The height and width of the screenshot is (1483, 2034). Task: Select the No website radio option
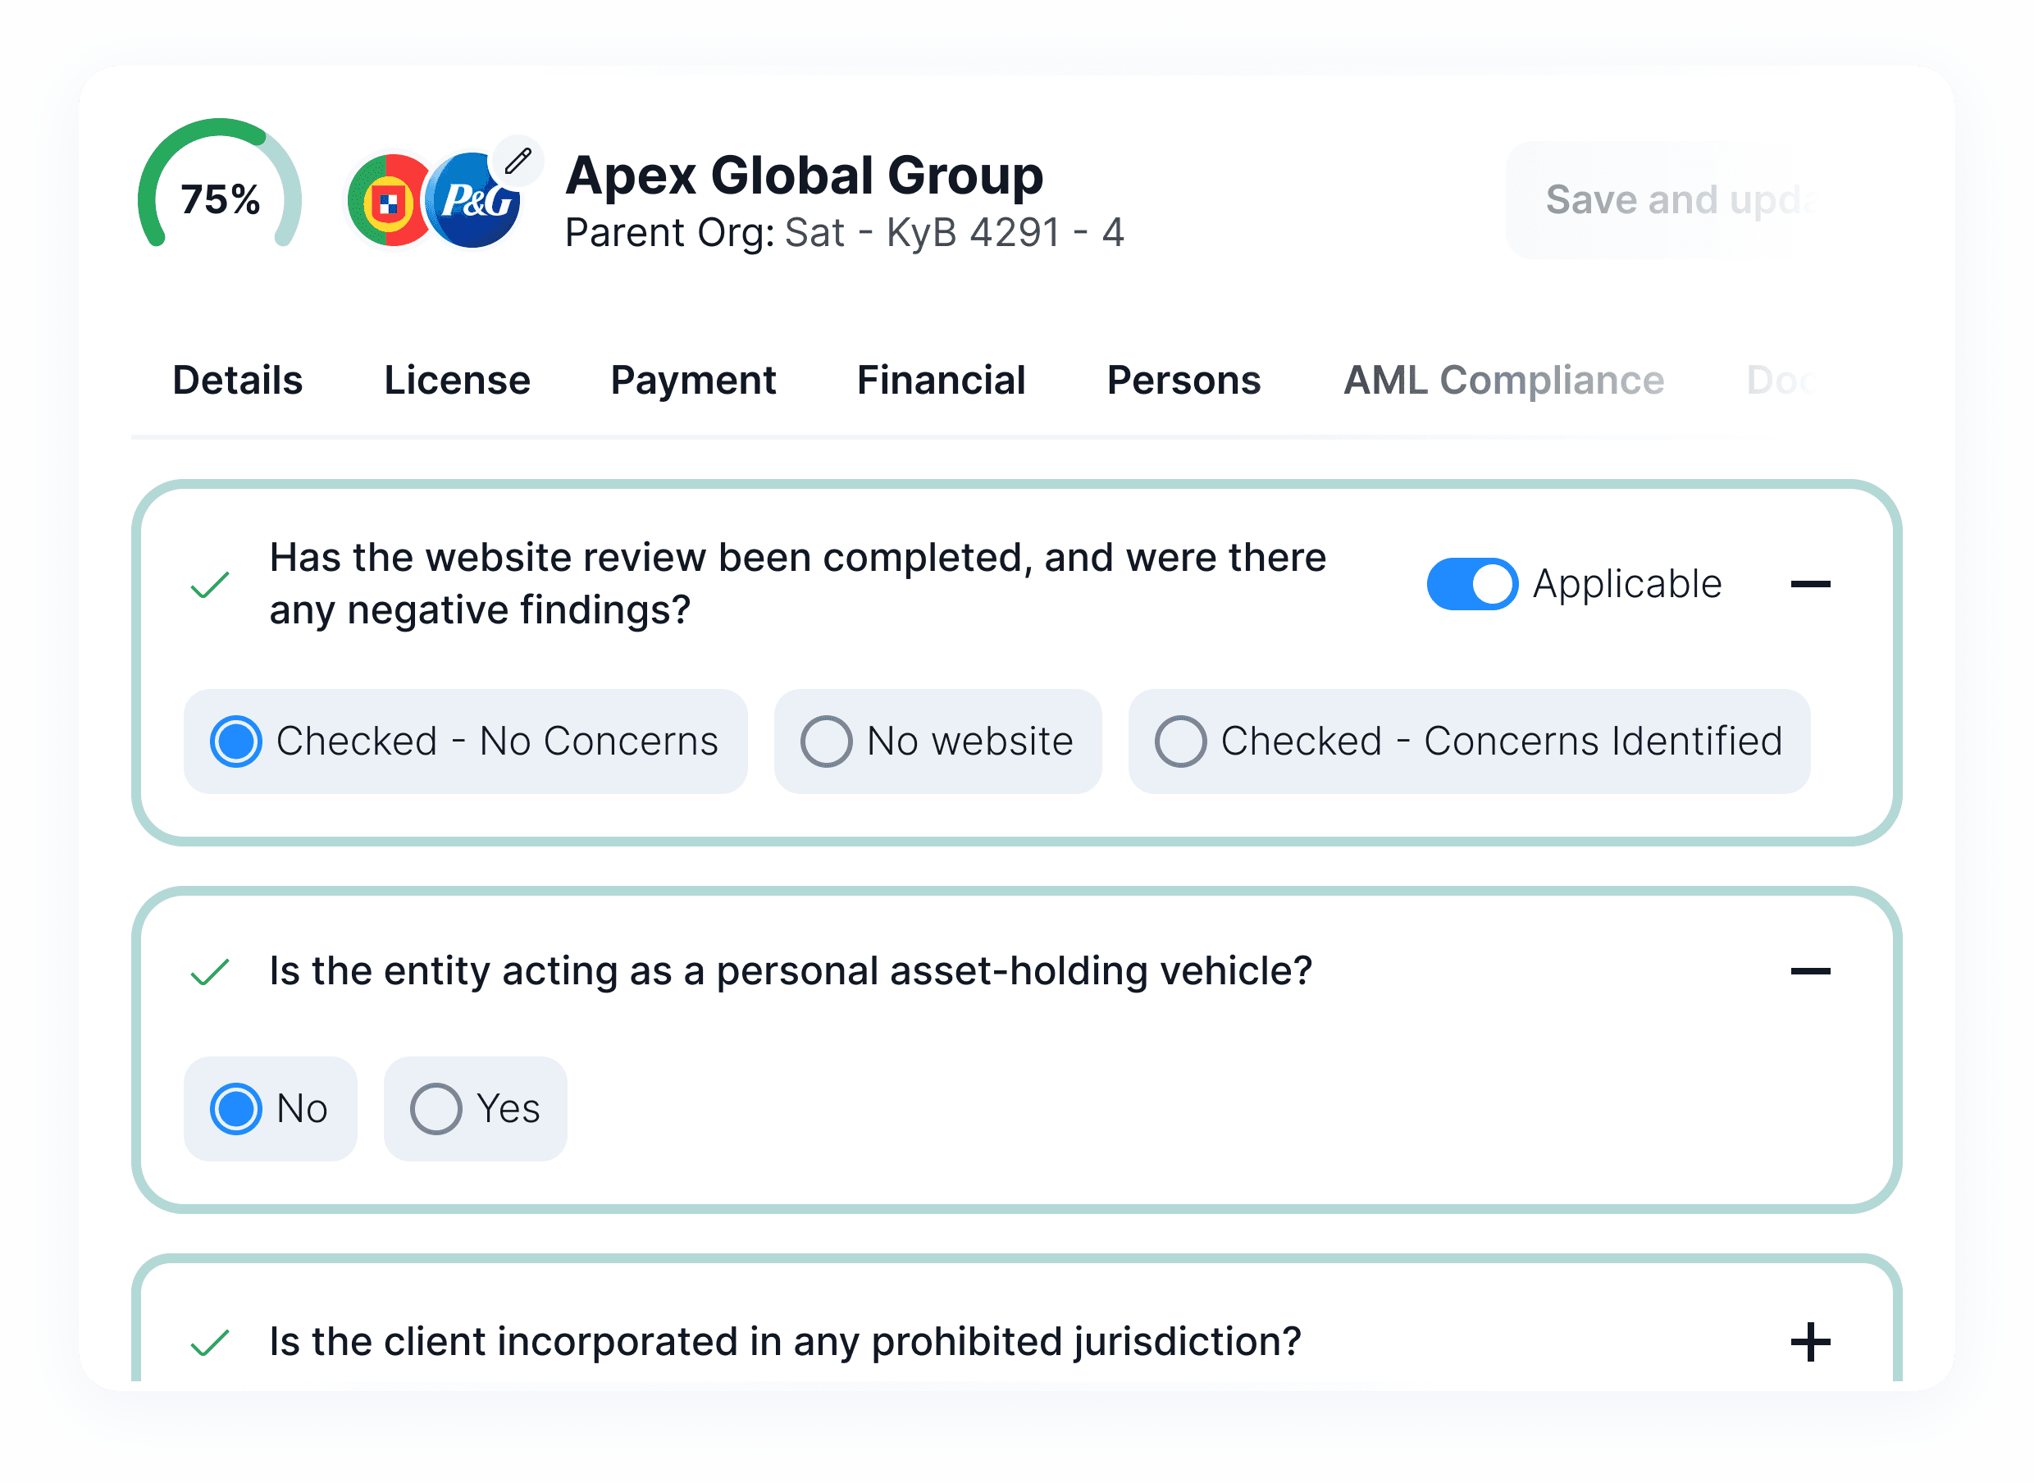826,741
